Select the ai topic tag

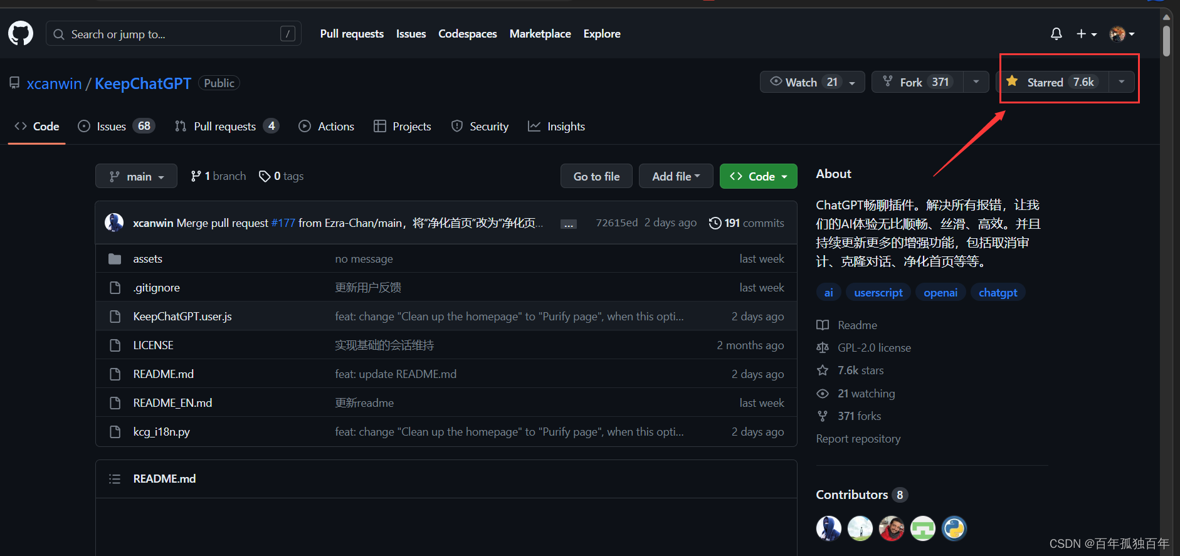pyautogui.click(x=828, y=293)
